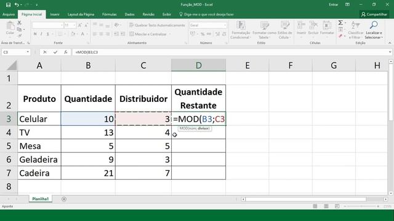394x221 pixels.
Task: Click Diga-me o que você deseja fazer
Action: click(x=206, y=15)
